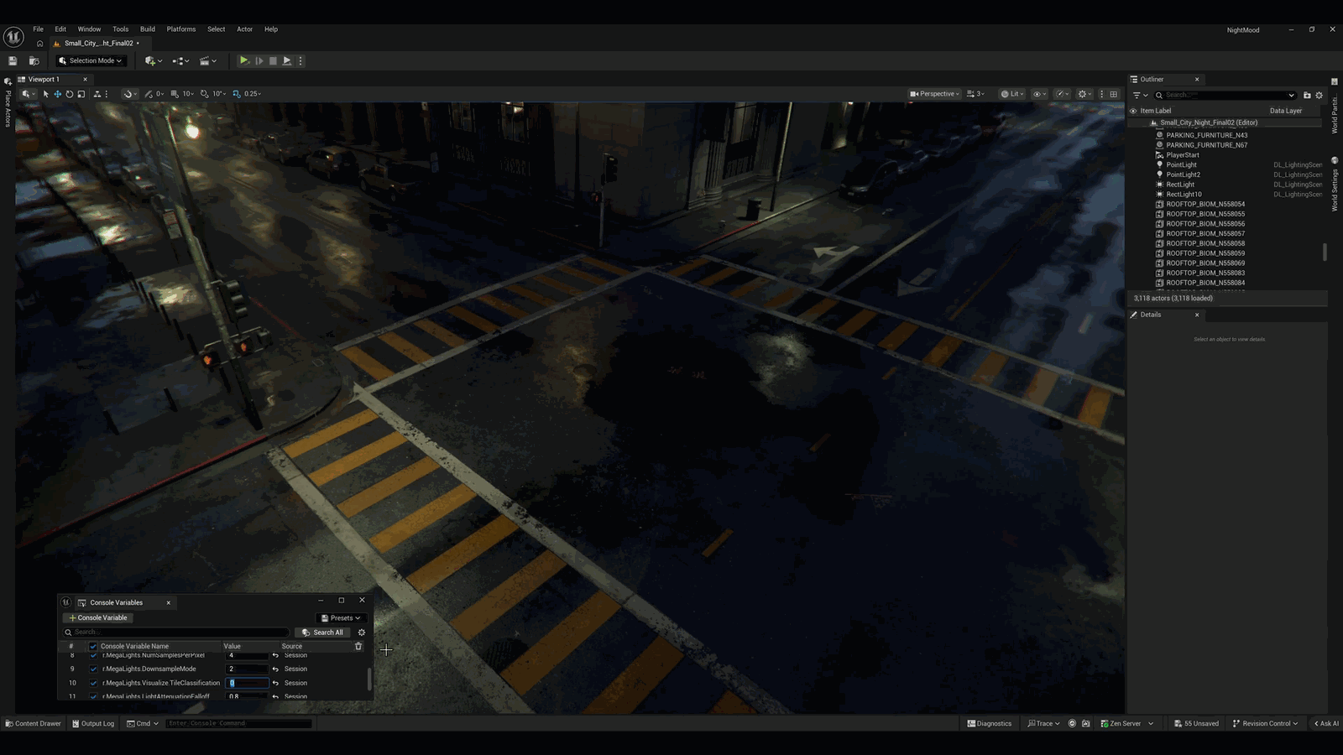Toggle the header select-all variables checkbox
The width and height of the screenshot is (1343, 755).
pos(93,646)
